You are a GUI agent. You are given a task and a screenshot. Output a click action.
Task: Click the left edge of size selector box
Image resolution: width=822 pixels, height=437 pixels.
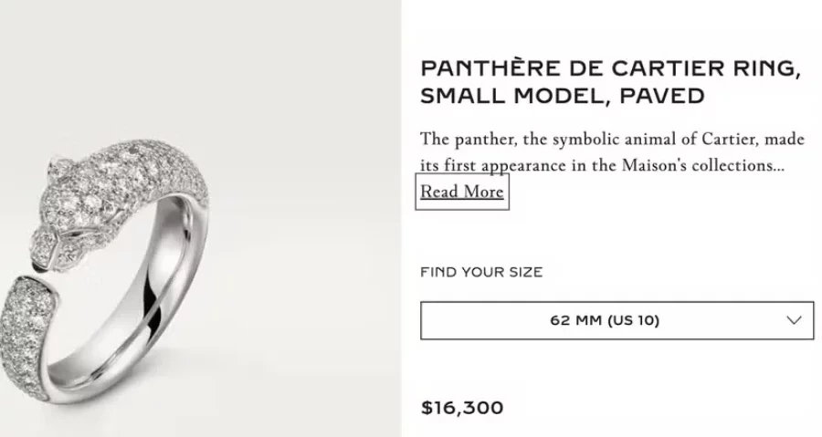[424, 320]
